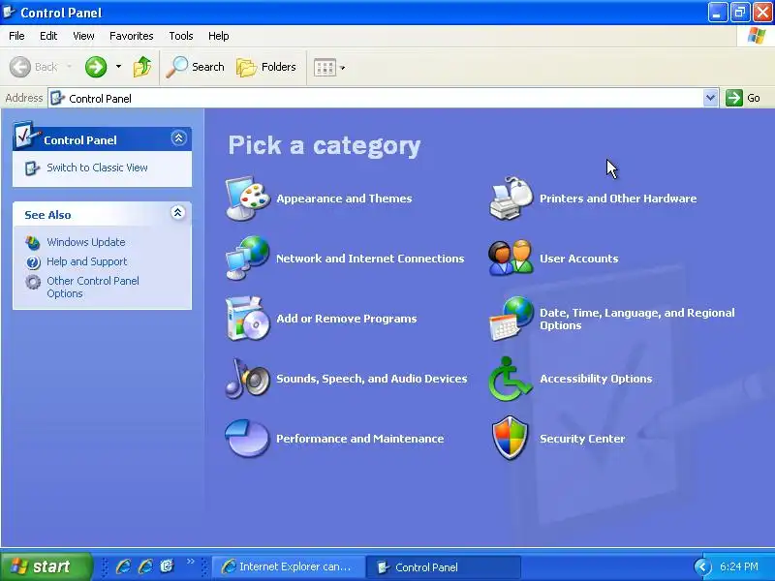This screenshot has width=775, height=581.
Task: Click the Switch to Classic View icon
Action: point(32,168)
